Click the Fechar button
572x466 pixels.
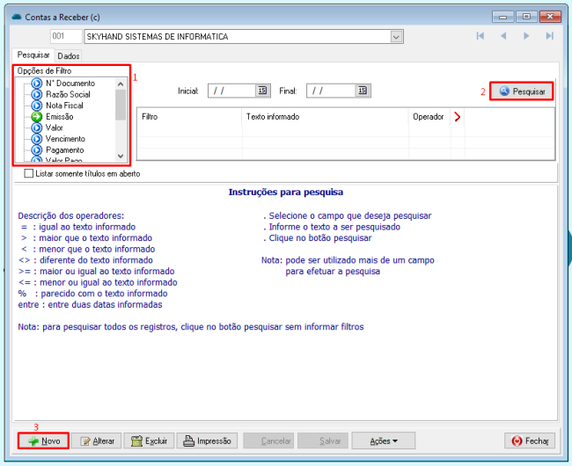tap(530, 441)
